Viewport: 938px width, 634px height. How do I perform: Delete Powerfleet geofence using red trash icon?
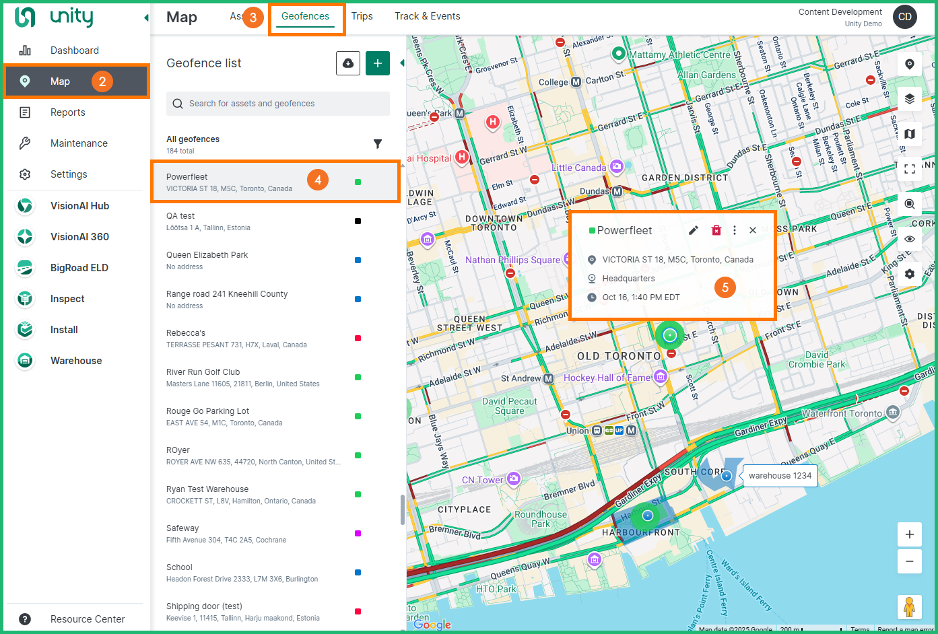coord(716,230)
